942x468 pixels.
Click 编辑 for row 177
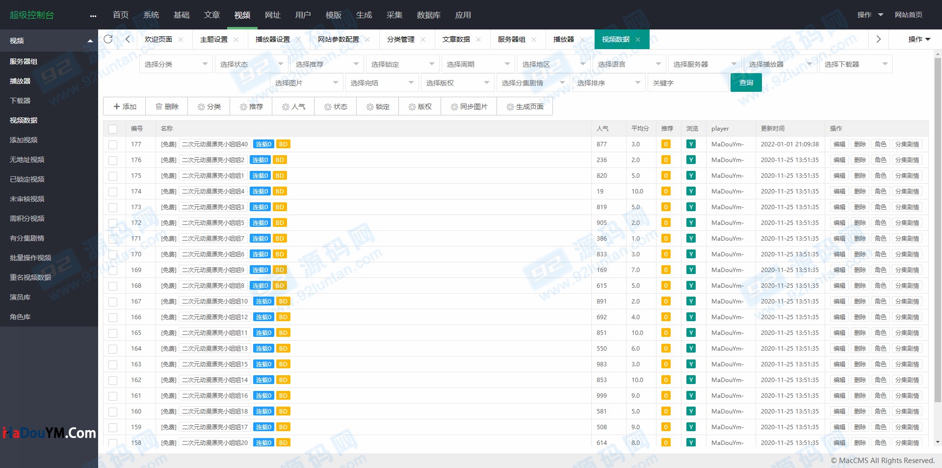839,144
